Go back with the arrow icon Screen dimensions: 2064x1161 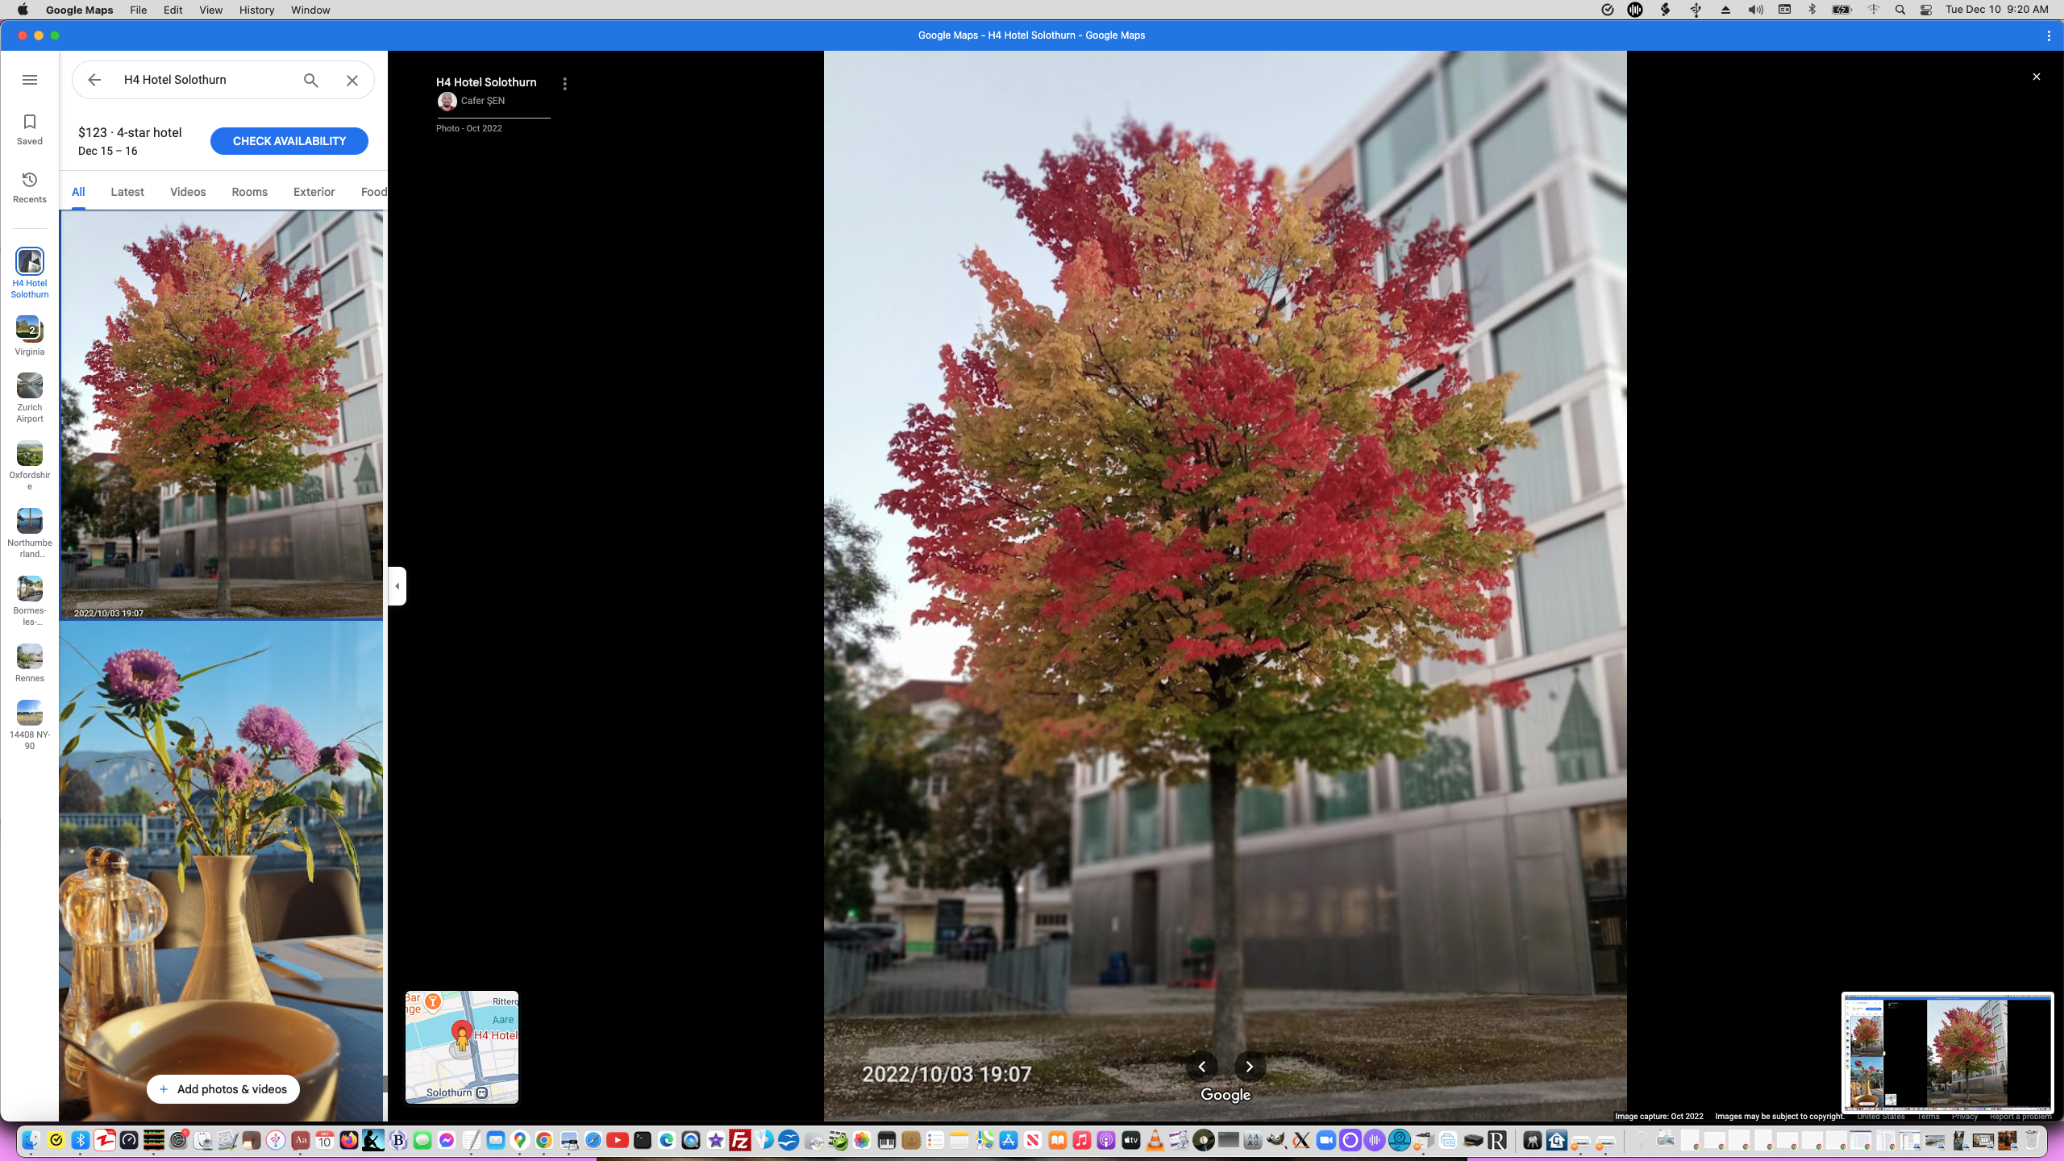tap(94, 80)
